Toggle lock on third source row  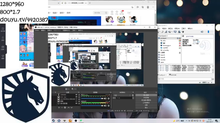pos(79,99)
